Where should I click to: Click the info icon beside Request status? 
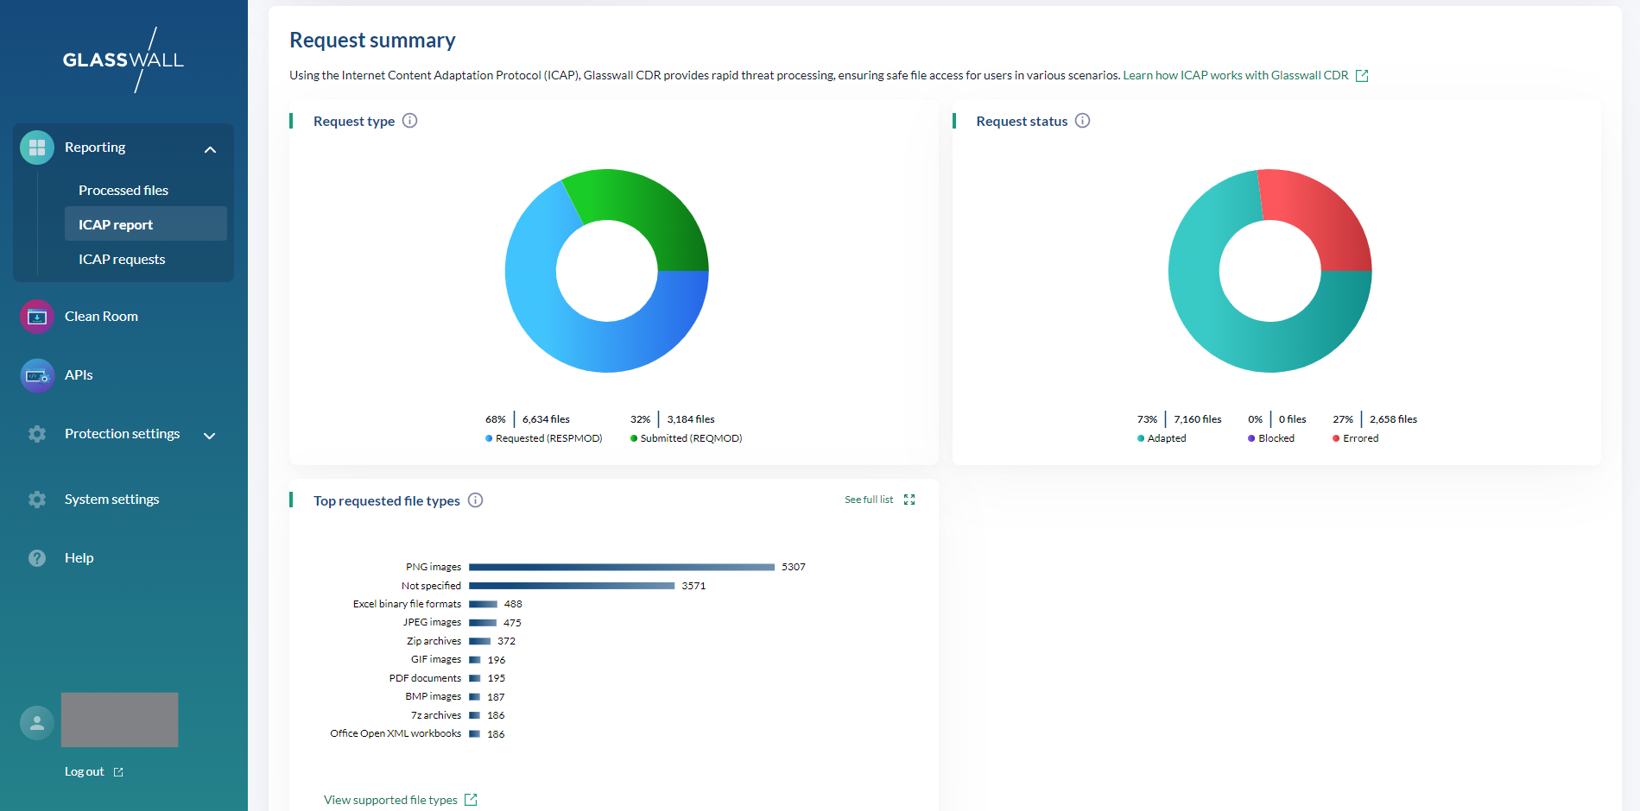tap(1082, 121)
